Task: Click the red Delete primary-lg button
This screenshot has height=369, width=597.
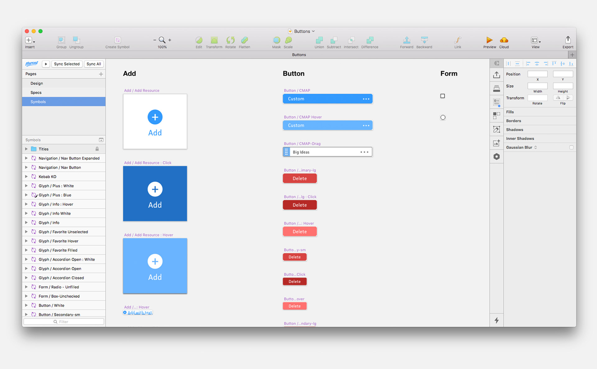Action: point(300,178)
